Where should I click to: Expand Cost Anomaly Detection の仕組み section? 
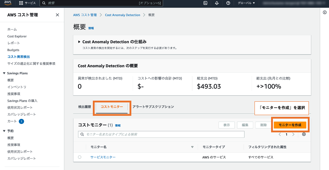[x=79, y=42]
